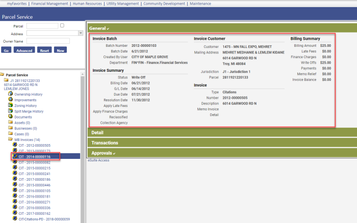Click the MB Invoices (14) folder icon
Screen dimensions: 357x223
click(x=11, y=139)
